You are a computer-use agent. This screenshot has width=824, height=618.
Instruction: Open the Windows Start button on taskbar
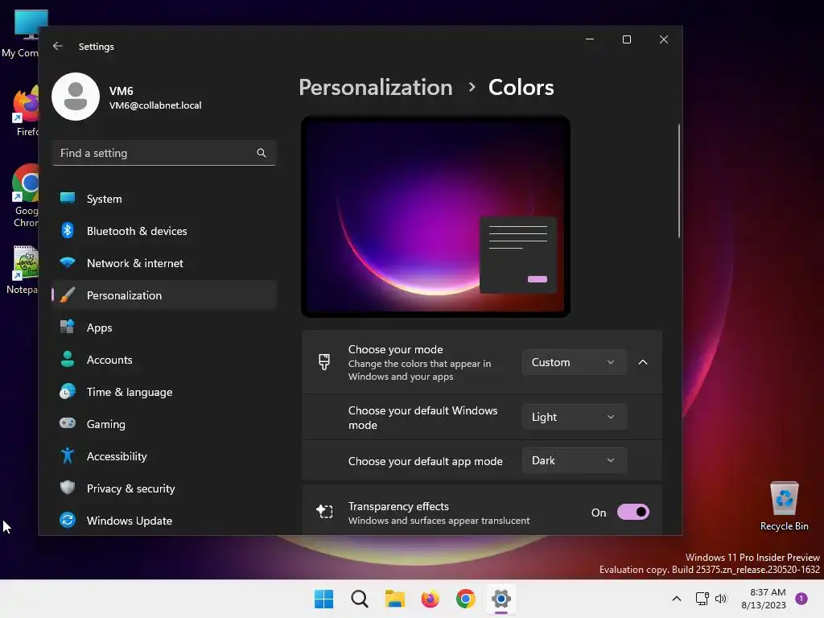(323, 599)
